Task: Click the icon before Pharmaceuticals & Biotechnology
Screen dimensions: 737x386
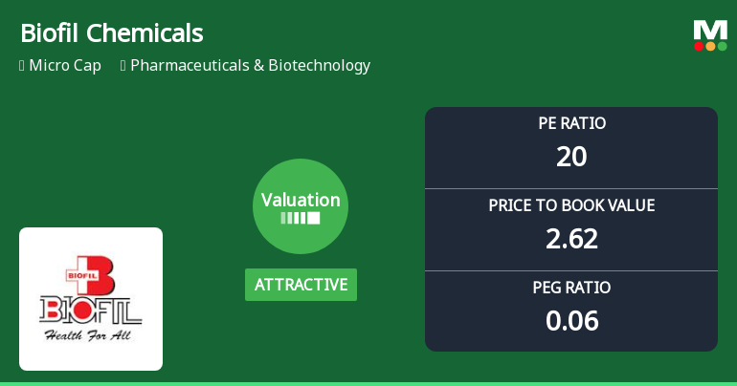Action: 123,66
